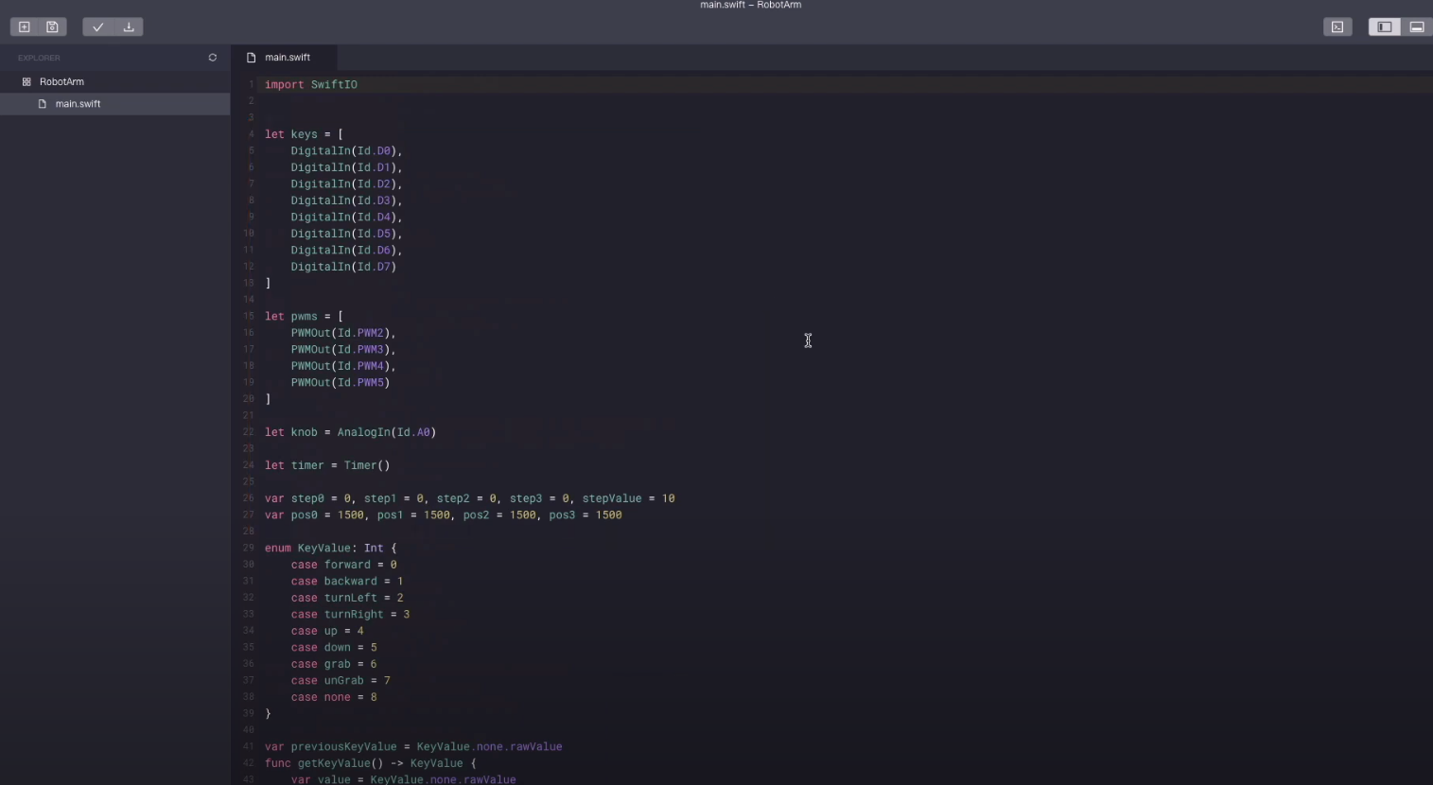Click the EXPLORER panel header label
This screenshot has height=785, width=1433.
point(39,58)
